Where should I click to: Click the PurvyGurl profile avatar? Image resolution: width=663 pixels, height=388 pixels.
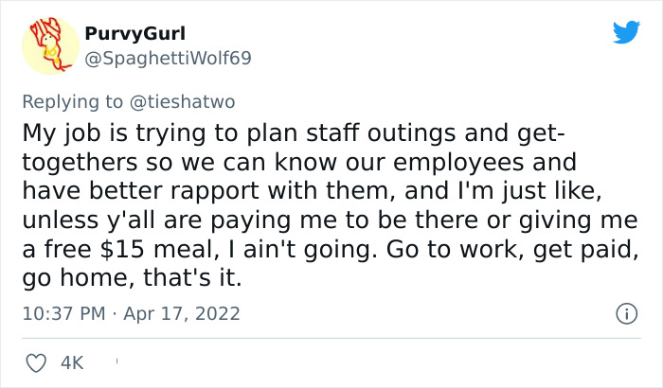tap(48, 48)
